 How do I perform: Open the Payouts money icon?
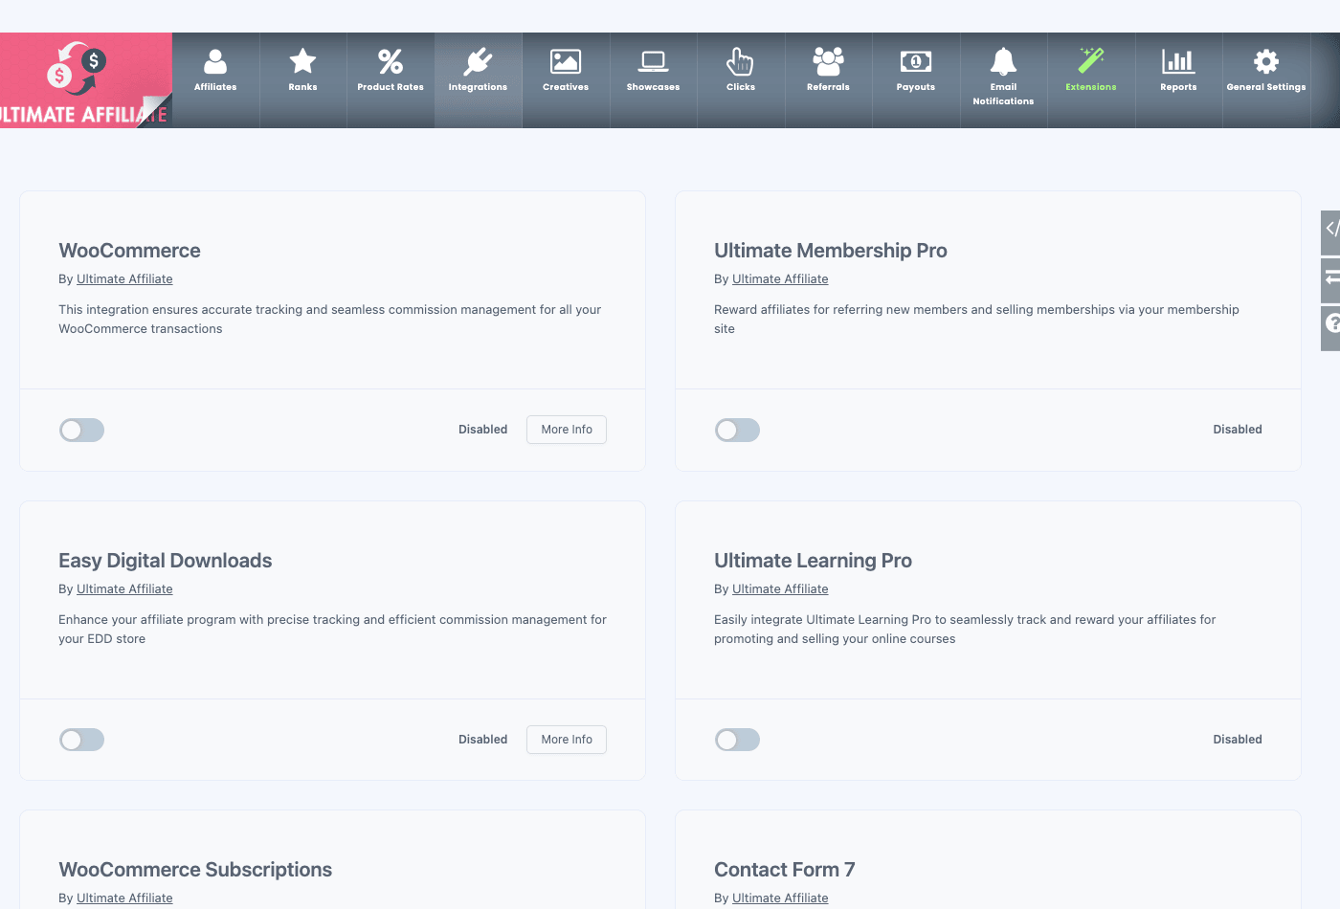(916, 61)
